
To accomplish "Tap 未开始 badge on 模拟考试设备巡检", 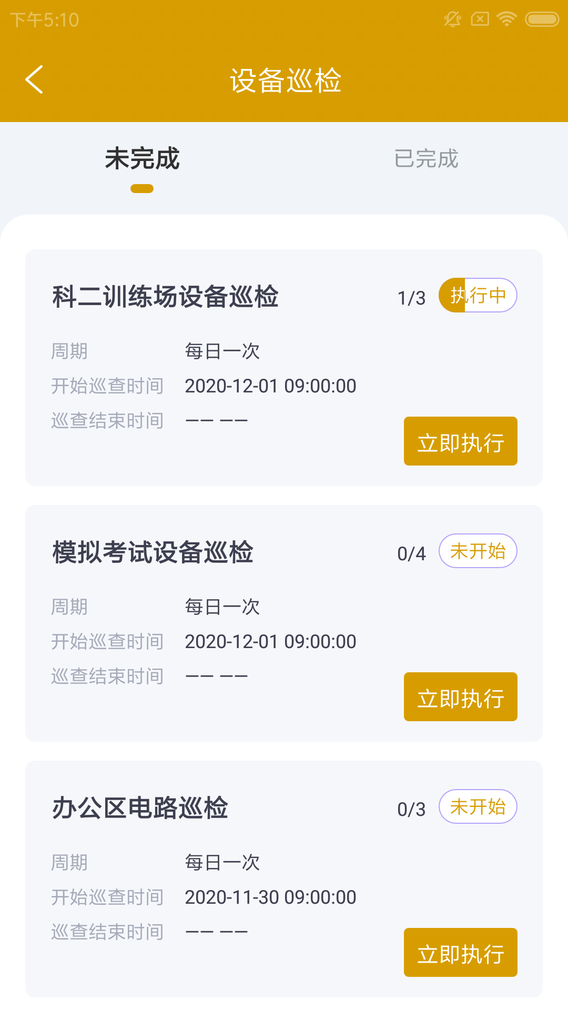I will click(478, 551).
